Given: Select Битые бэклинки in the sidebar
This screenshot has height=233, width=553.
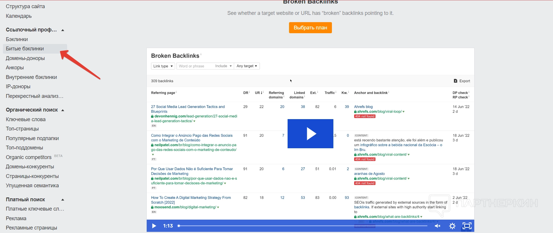Looking at the screenshot, I should [x=25, y=49].
